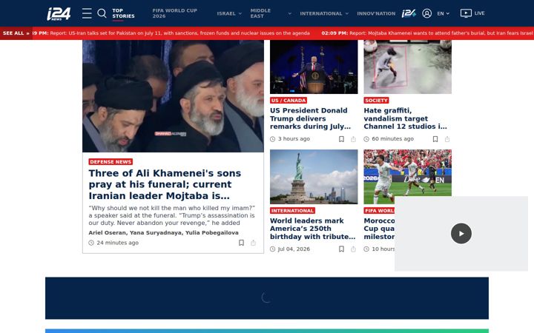Viewport: 534px width, 333px height.
Task: Open the i24 News logo home link
Action: 59,14
